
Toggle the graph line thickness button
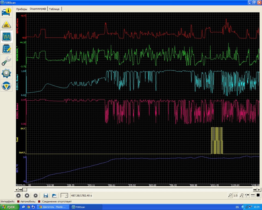pos(253,196)
